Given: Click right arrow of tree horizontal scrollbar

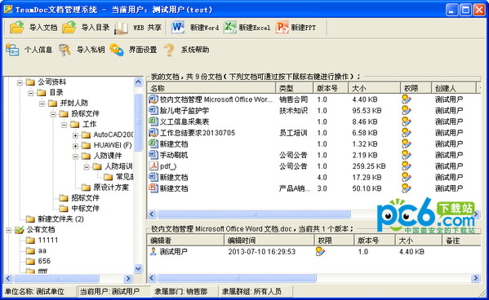Looking at the screenshot, I should [x=128, y=278].
